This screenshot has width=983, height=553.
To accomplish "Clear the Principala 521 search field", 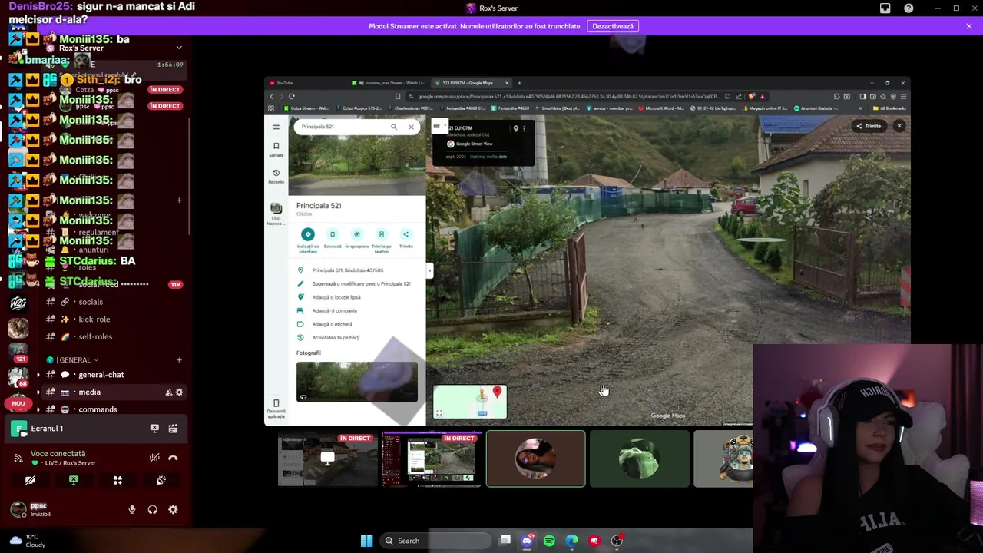I will click(411, 127).
